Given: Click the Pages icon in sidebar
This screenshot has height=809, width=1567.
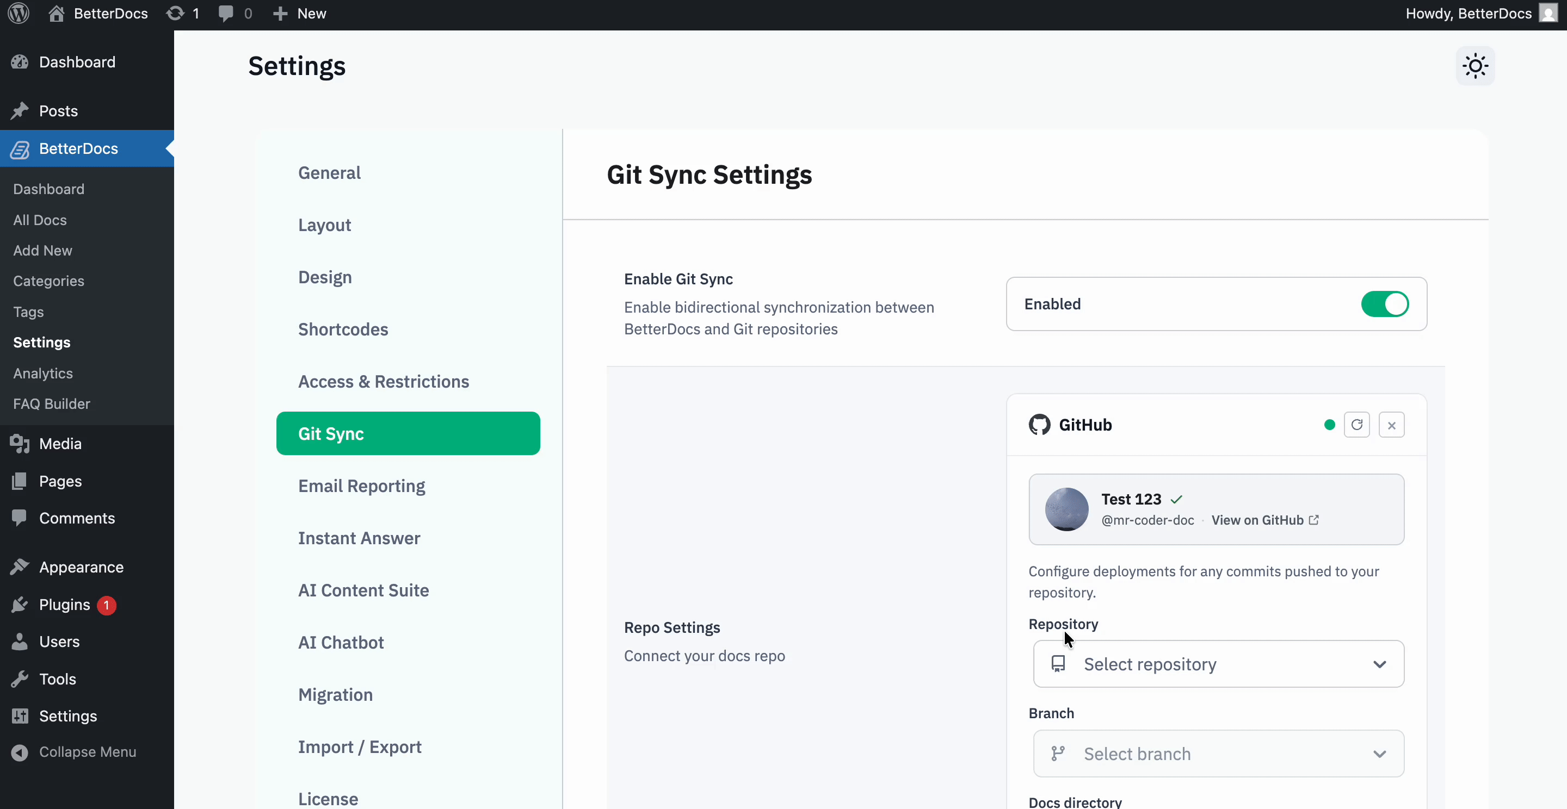Looking at the screenshot, I should [20, 481].
